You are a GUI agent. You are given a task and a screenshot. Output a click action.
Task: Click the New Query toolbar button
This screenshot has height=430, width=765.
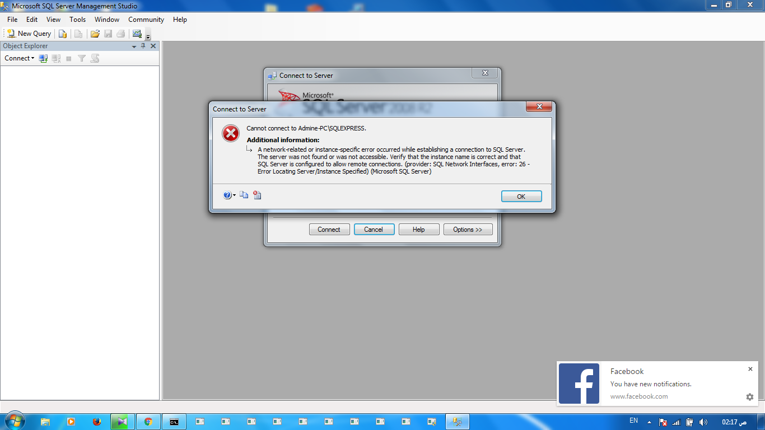click(x=29, y=34)
